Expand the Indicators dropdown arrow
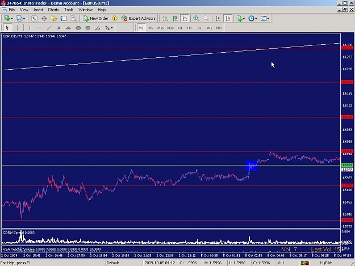Screen dimensions: 355x266 coord(244,19)
